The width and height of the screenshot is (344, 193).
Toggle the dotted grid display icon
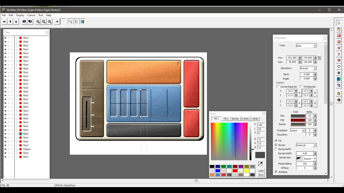[63, 22]
